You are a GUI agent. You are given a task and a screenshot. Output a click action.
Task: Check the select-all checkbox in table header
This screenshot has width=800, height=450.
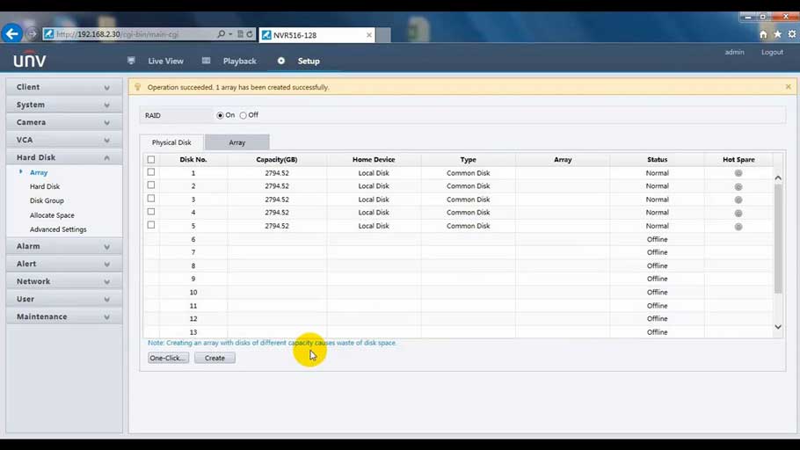151,160
